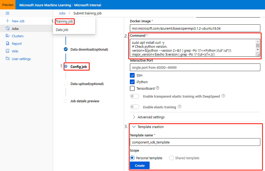265x171 pixels.
Task: Click the Microsoft Azure Machine Learning title
Action: click(x=60, y=5)
